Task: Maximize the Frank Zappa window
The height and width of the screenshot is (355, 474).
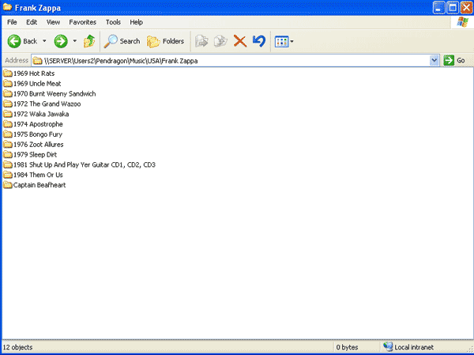Action: coord(453,8)
